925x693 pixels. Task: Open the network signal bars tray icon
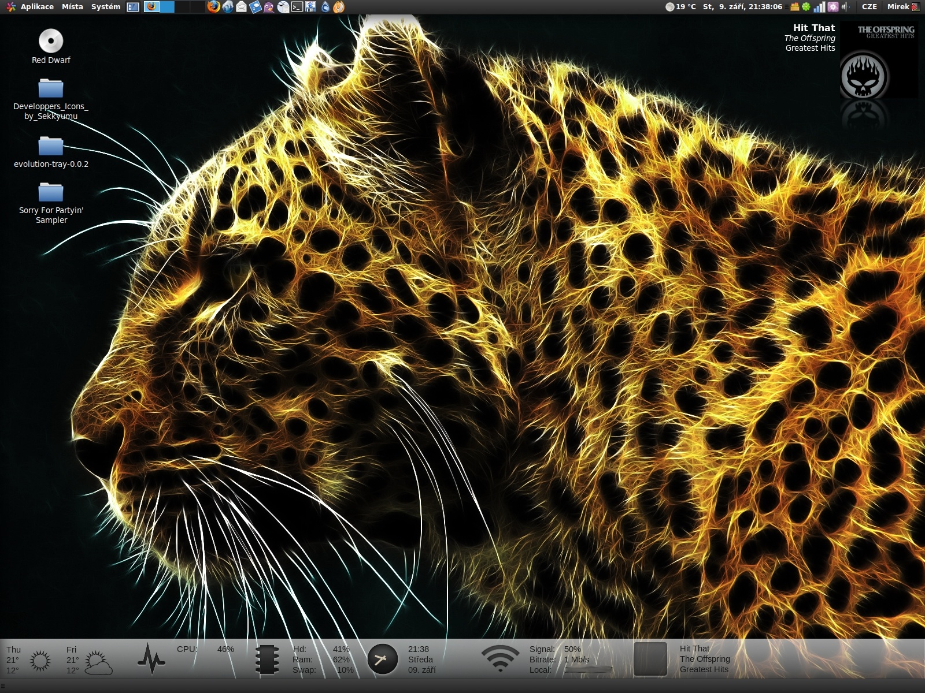point(820,7)
